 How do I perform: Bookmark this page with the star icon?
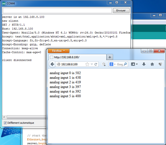click(87, 64)
